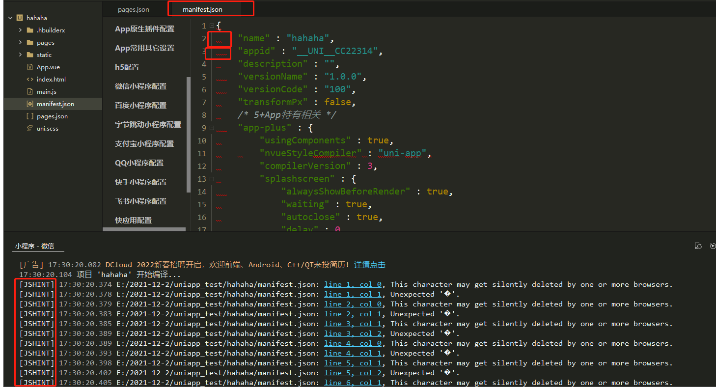
Task: Jump to "line 1, col 0" console link
Action: (353, 284)
